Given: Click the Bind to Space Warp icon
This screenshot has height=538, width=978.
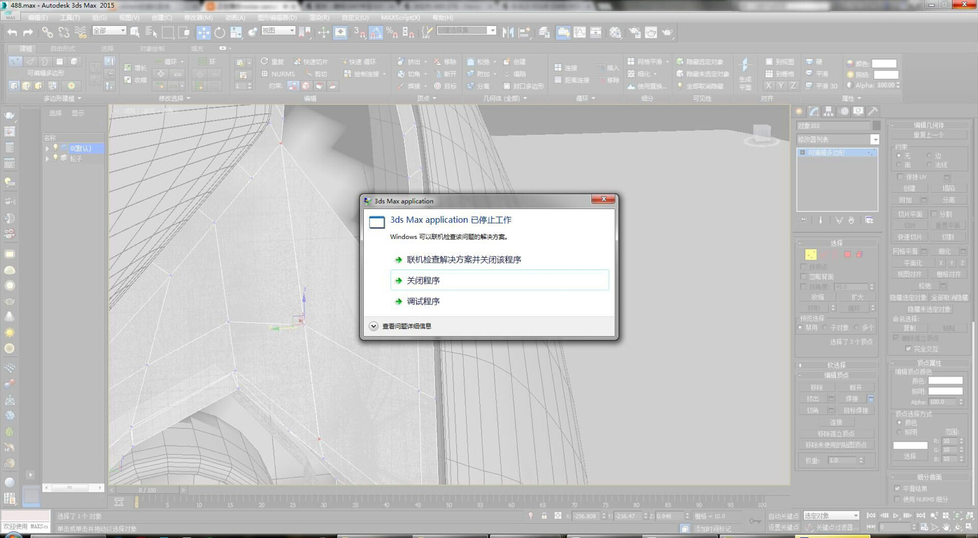Looking at the screenshot, I should pos(80,32).
